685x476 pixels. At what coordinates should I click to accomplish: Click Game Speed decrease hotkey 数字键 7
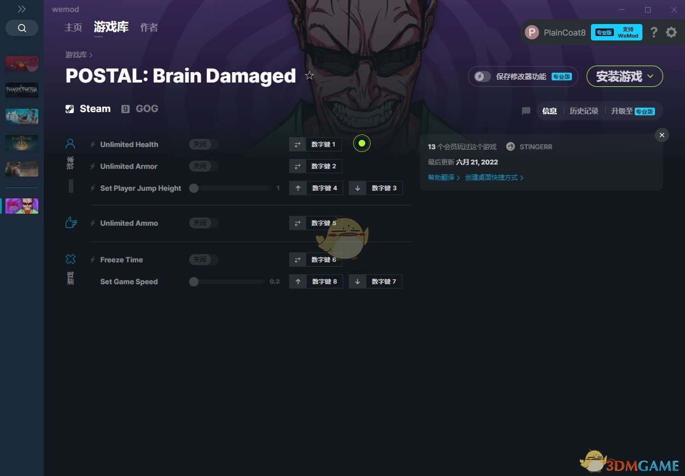pyautogui.click(x=376, y=281)
